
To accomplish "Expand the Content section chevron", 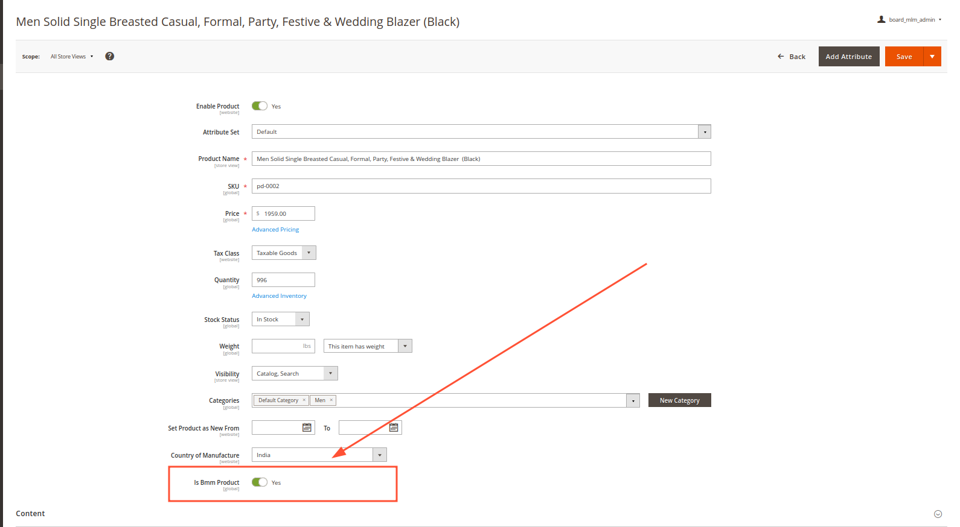I will click(x=938, y=514).
